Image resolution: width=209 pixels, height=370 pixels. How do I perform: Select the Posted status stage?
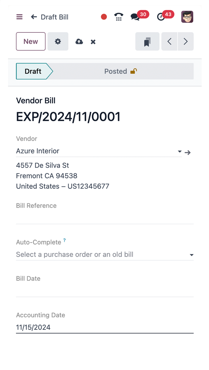coord(120,71)
